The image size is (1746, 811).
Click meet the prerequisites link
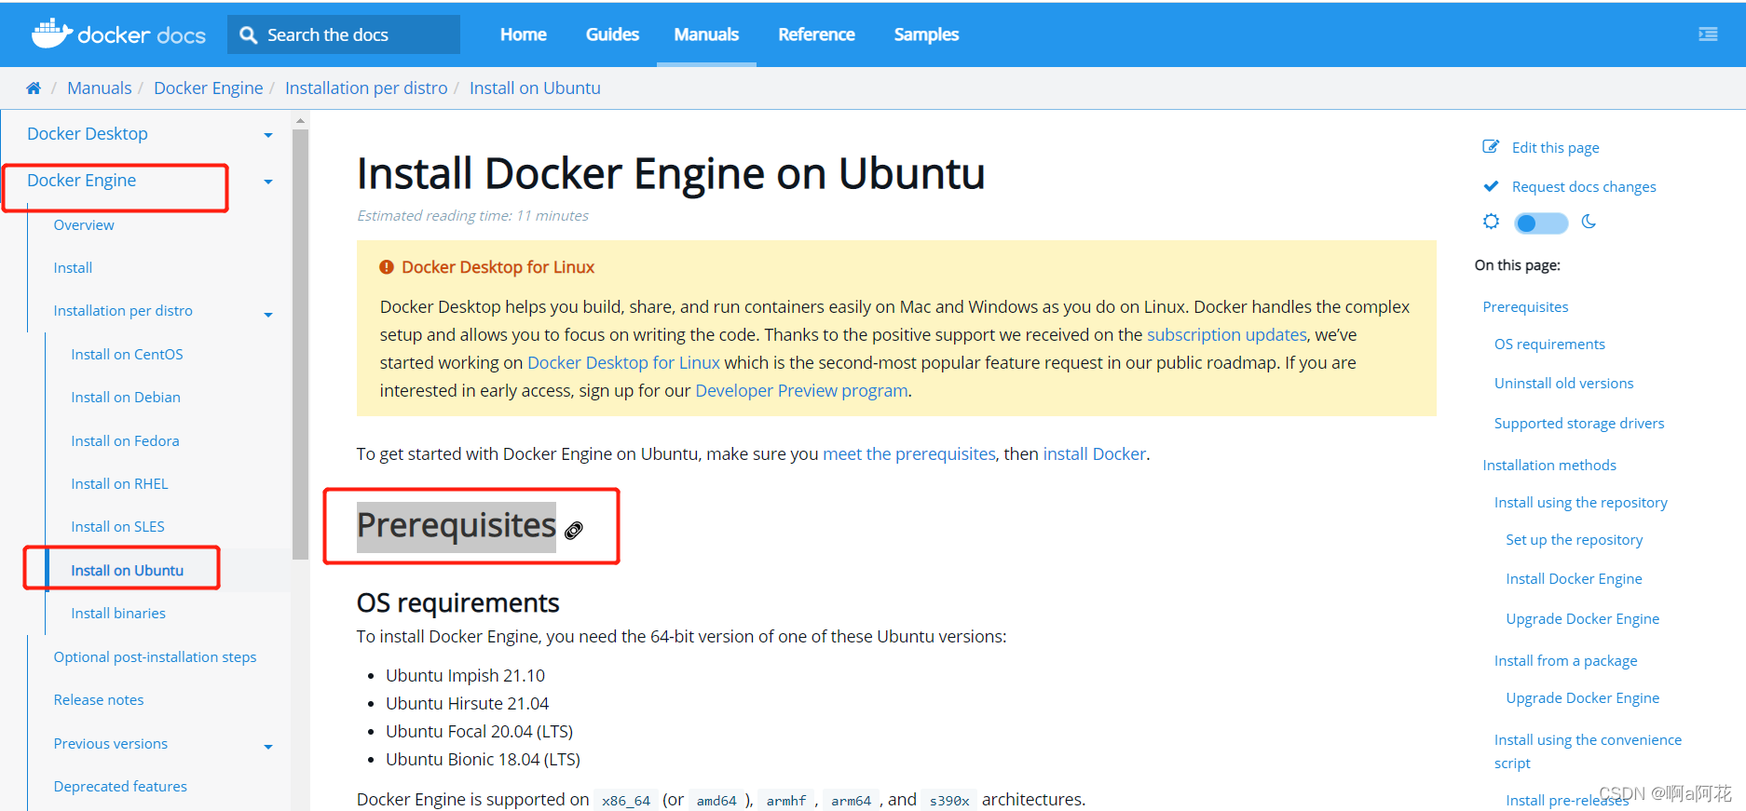[909, 454]
